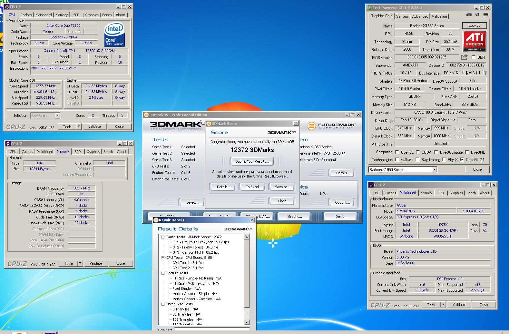Open the Validation tab in GPU-Z

point(439,16)
